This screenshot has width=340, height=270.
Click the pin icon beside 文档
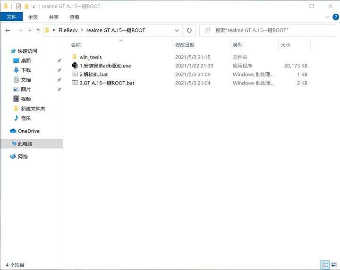pos(59,80)
